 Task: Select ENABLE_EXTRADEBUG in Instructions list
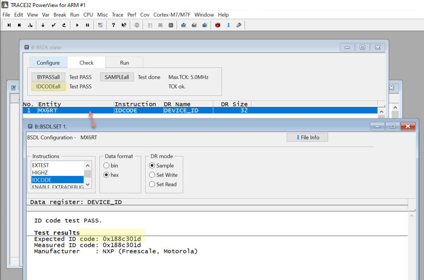point(57,186)
